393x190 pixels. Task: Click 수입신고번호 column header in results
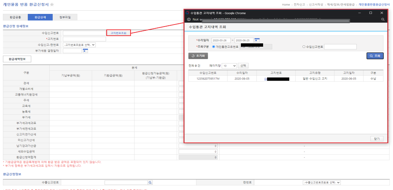[208, 73]
